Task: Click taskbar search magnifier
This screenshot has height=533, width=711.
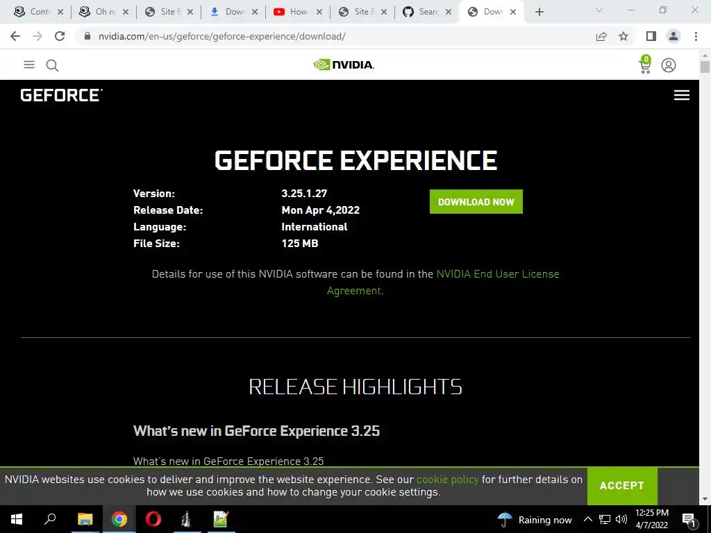Action: pos(50,519)
